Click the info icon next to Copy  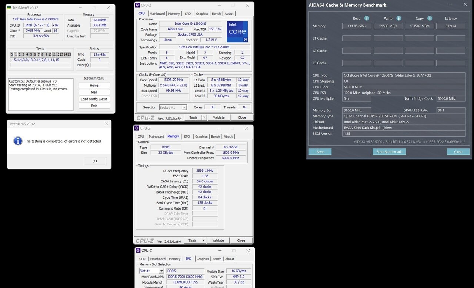(430, 18)
